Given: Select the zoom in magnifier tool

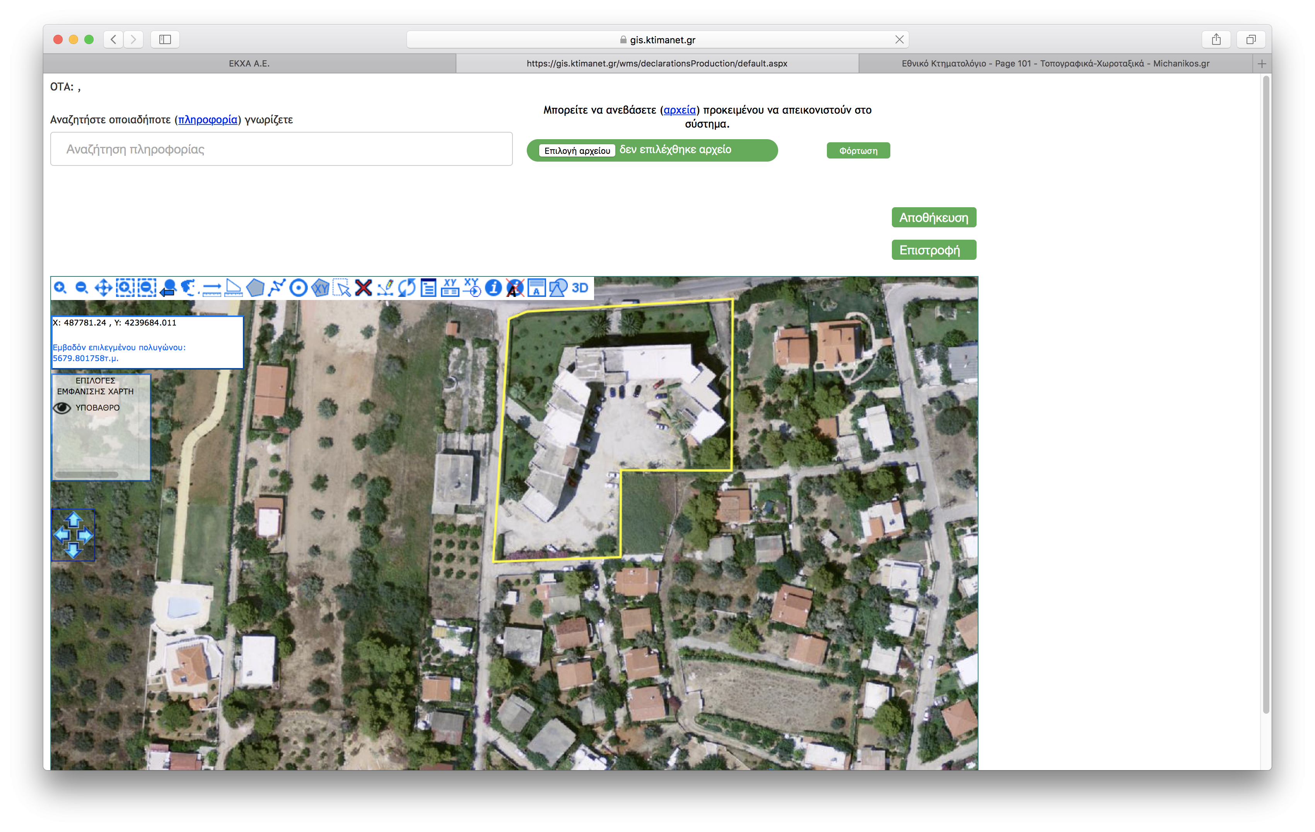Looking at the screenshot, I should [x=60, y=288].
